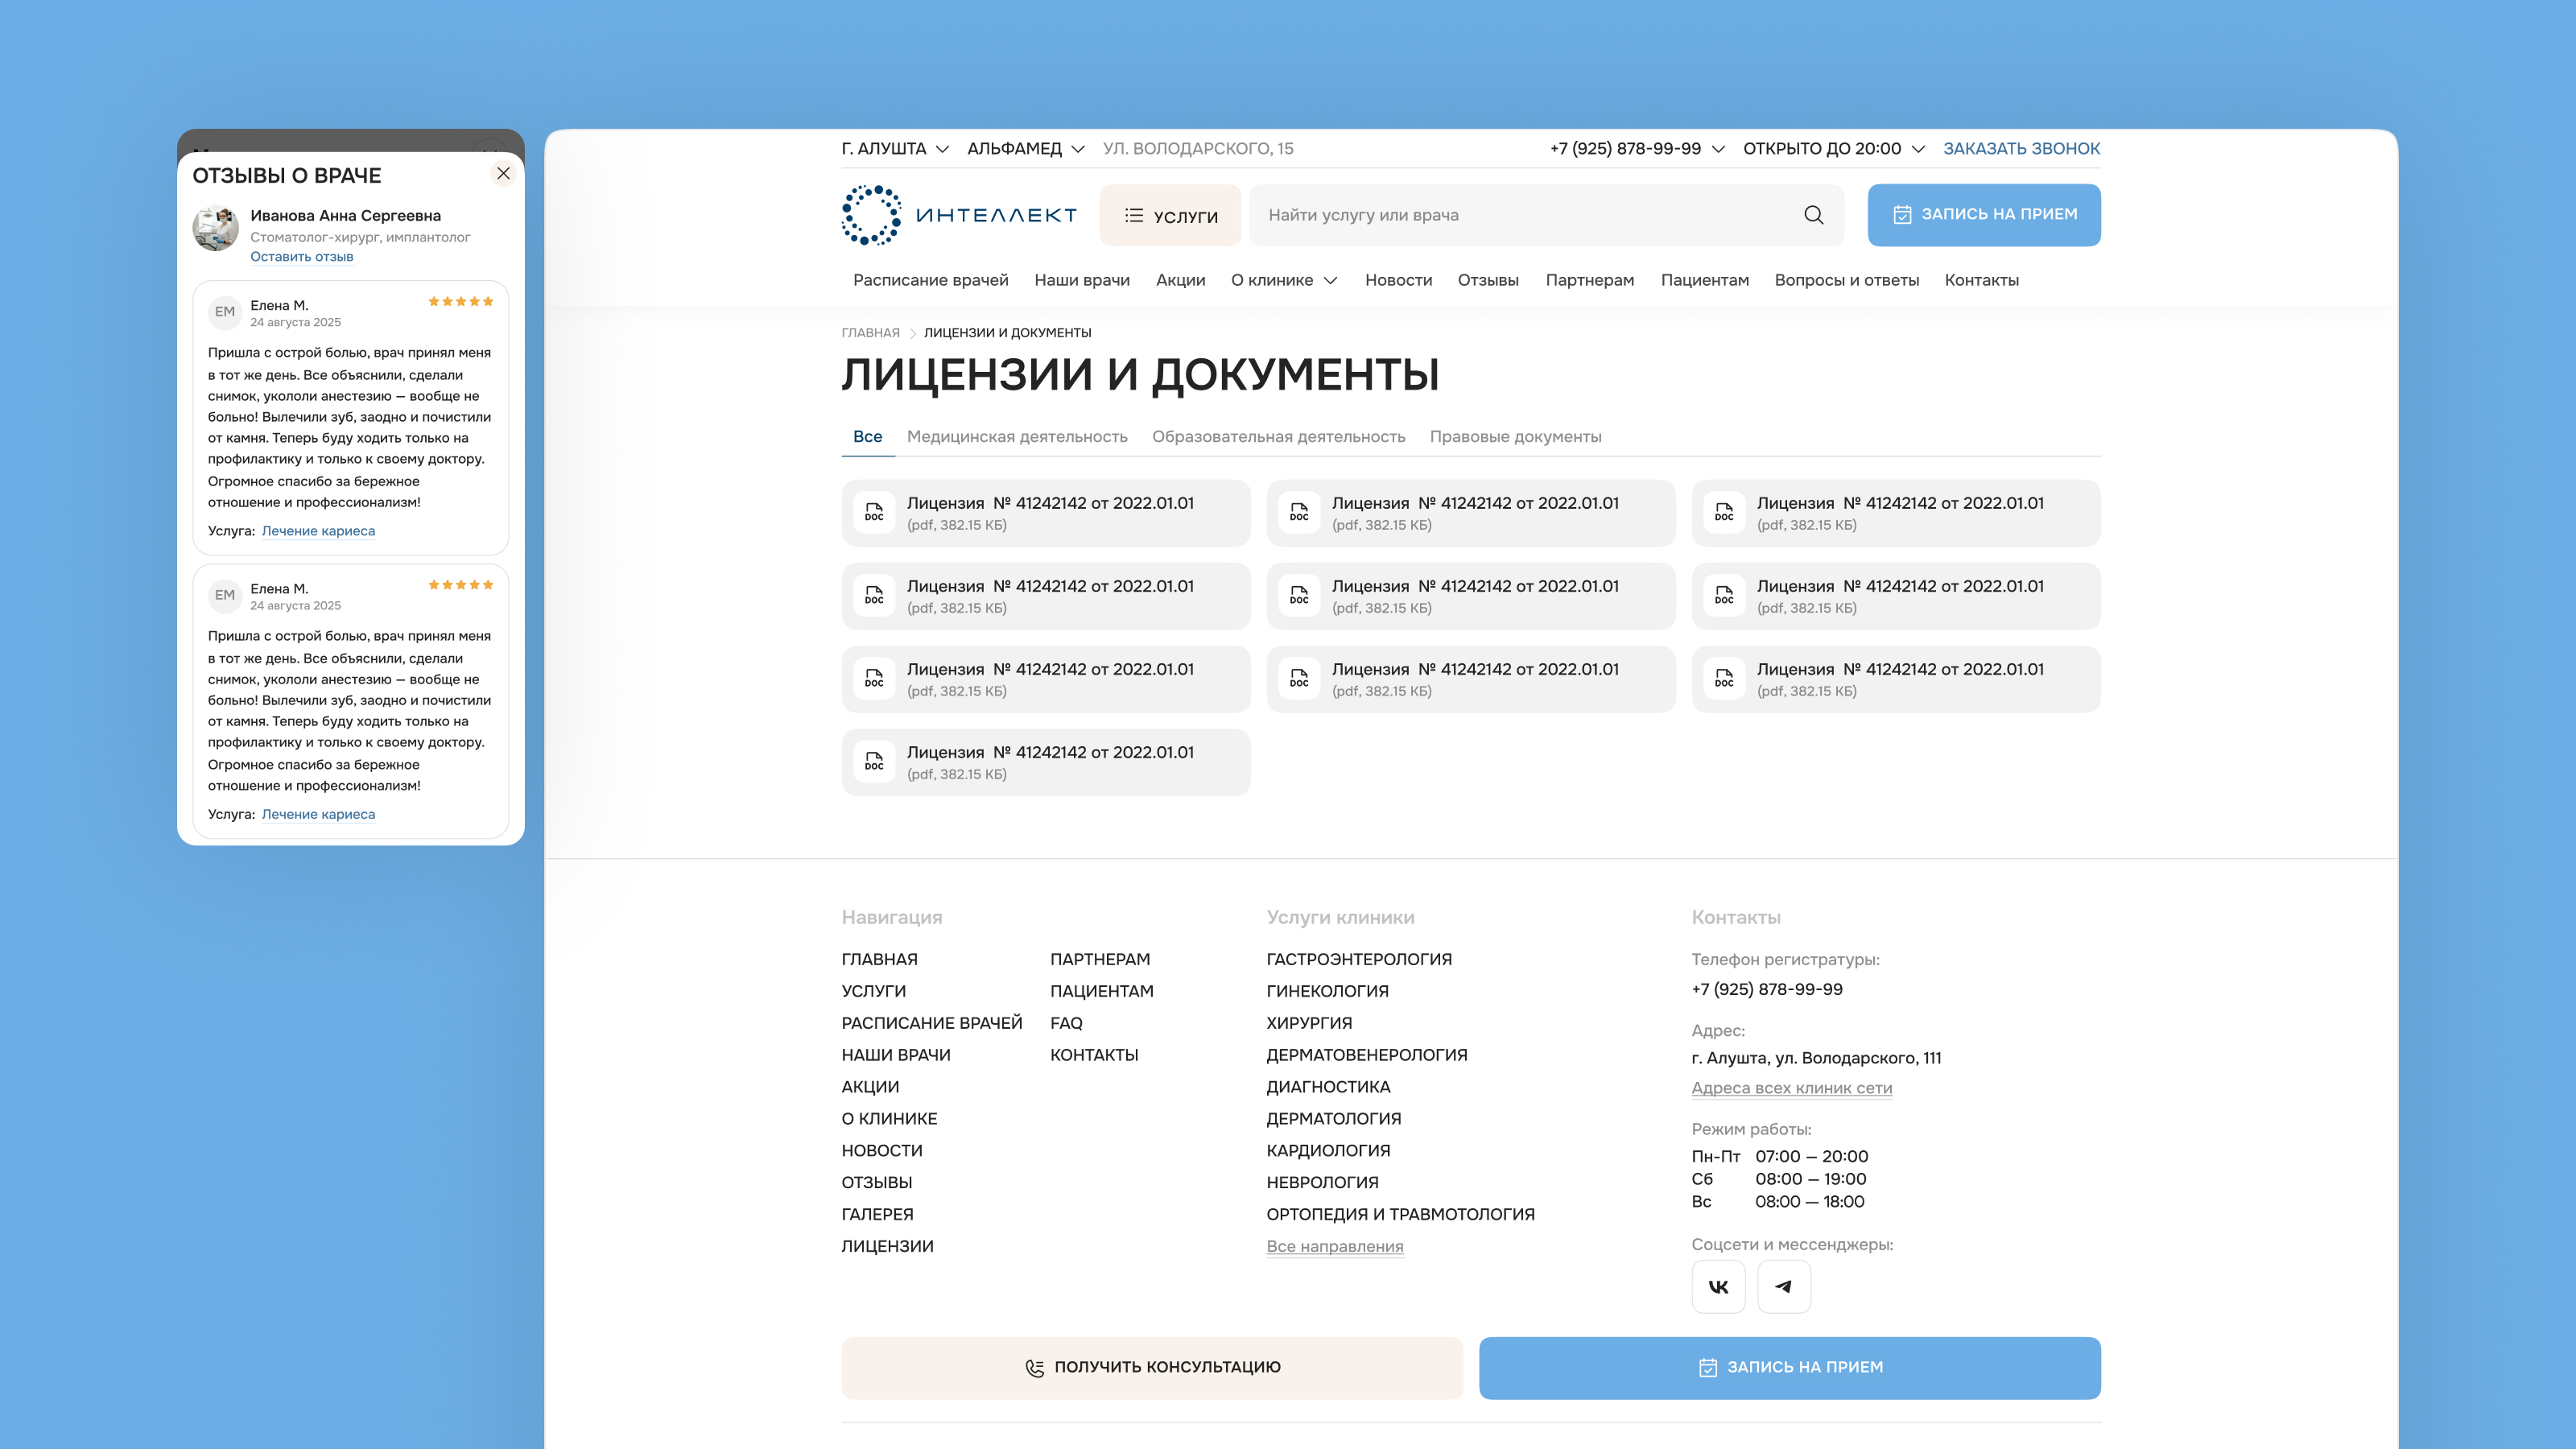Select Медицинская деятельность tab
This screenshot has height=1449, width=2576.
[1017, 437]
